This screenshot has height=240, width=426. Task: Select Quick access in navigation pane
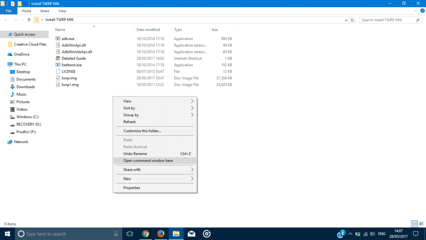[x=25, y=34]
